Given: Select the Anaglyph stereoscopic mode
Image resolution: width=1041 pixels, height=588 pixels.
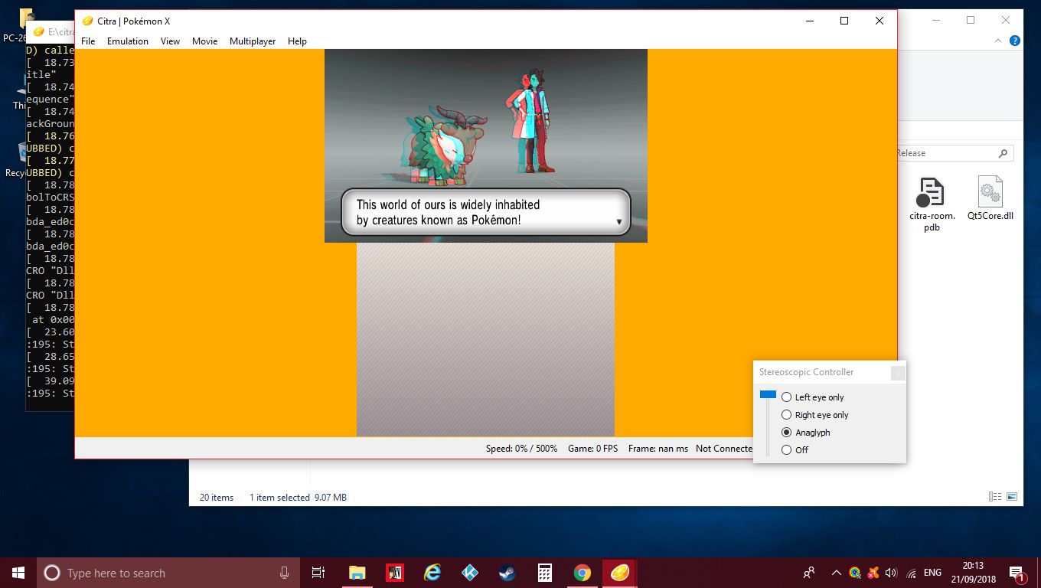Looking at the screenshot, I should [x=805, y=433].
